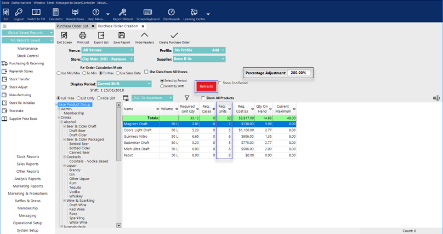
Task: Click the filter funnel icon
Action: point(187,98)
